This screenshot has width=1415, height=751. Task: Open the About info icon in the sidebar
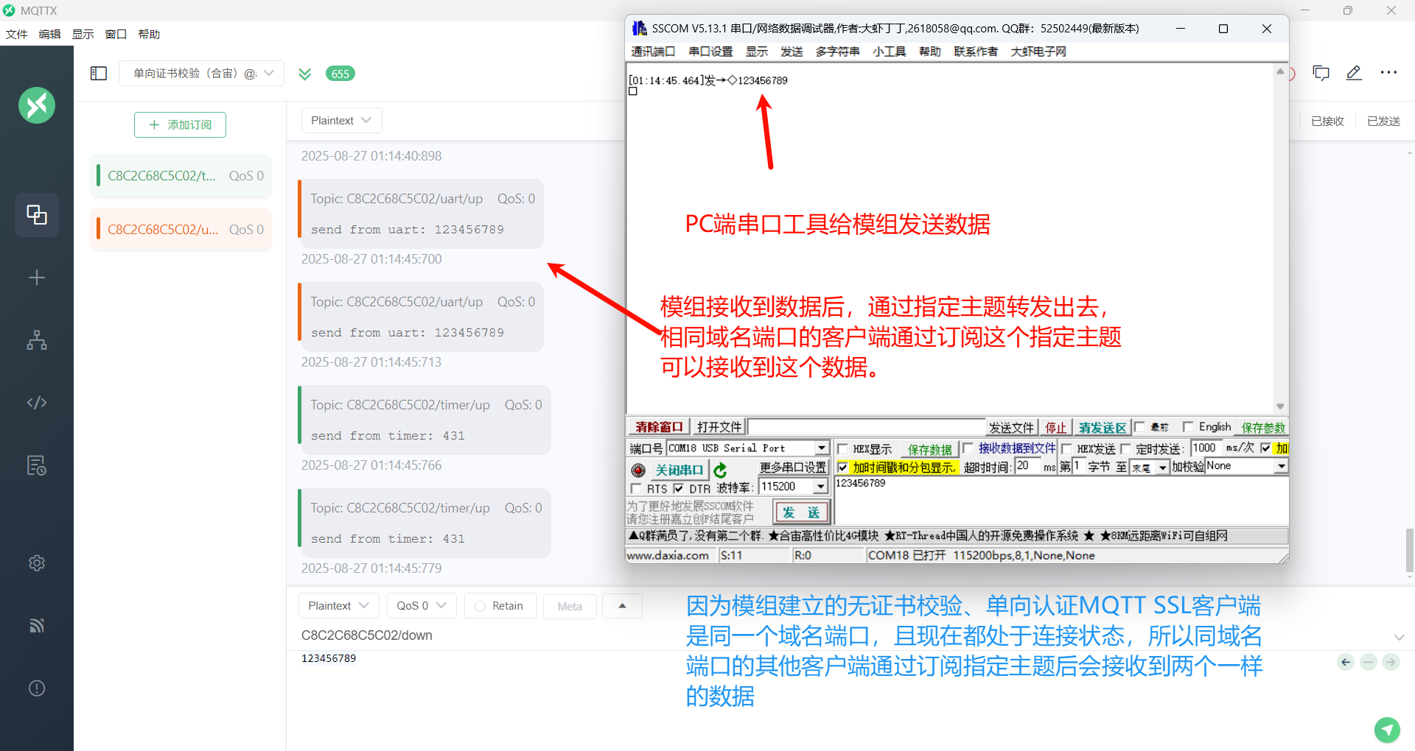pos(37,688)
